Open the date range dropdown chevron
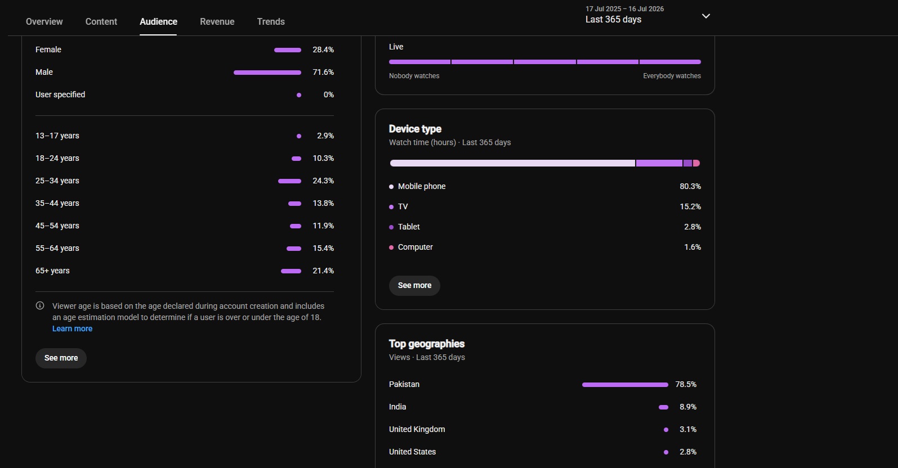The image size is (898, 468). click(x=706, y=16)
